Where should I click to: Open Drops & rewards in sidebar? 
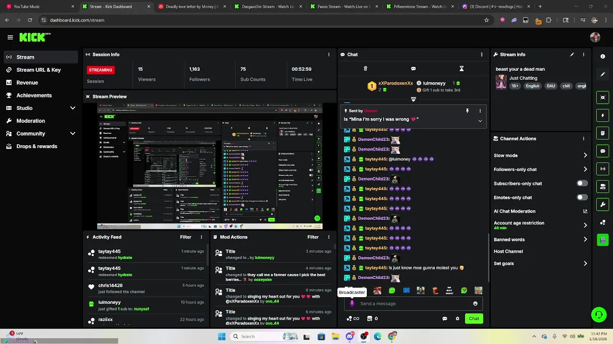coord(40,146)
